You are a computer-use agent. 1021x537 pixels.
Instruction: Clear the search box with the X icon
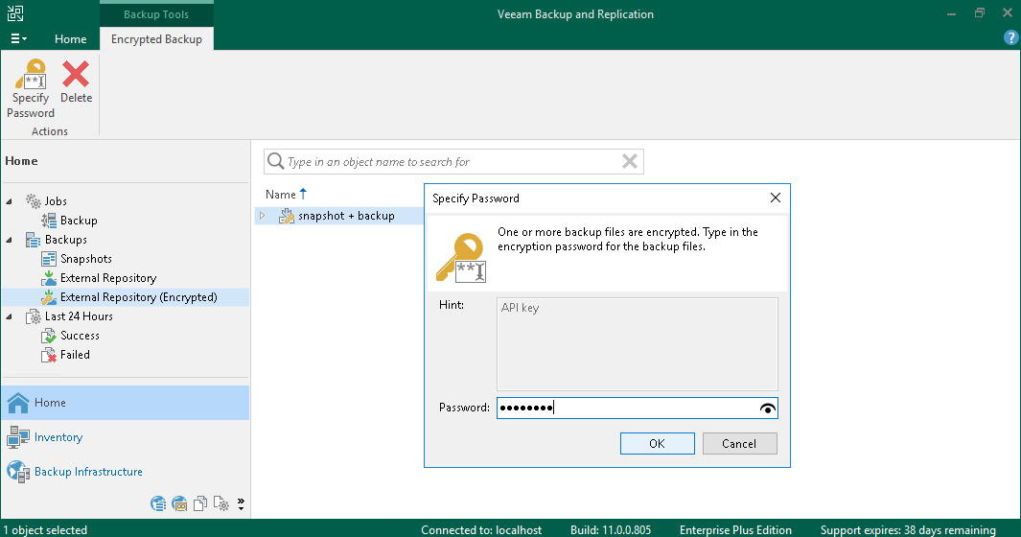630,162
